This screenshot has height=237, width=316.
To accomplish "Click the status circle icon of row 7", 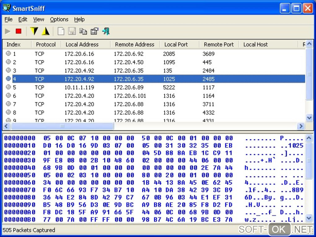I will (8, 103).
